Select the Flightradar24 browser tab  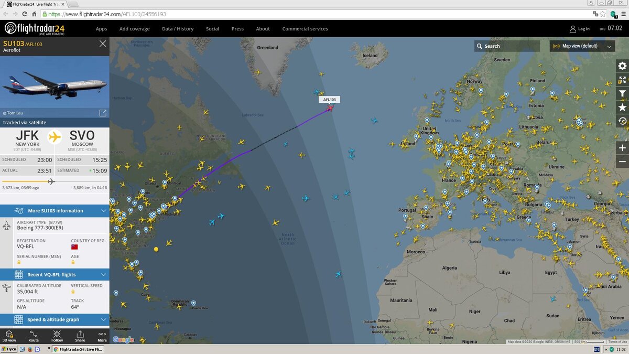pyautogui.click(x=36, y=4)
